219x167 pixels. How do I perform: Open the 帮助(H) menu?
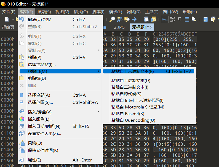(190, 12)
